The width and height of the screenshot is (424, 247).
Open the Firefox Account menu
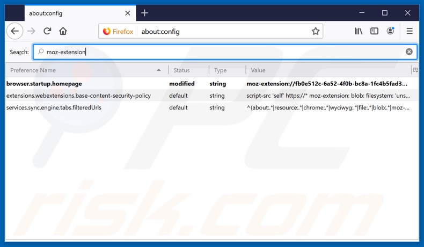tap(390, 31)
